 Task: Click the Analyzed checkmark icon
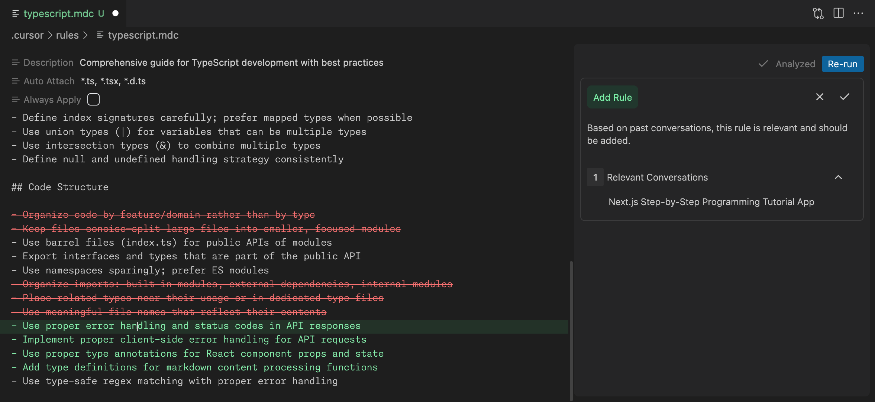[x=763, y=64]
